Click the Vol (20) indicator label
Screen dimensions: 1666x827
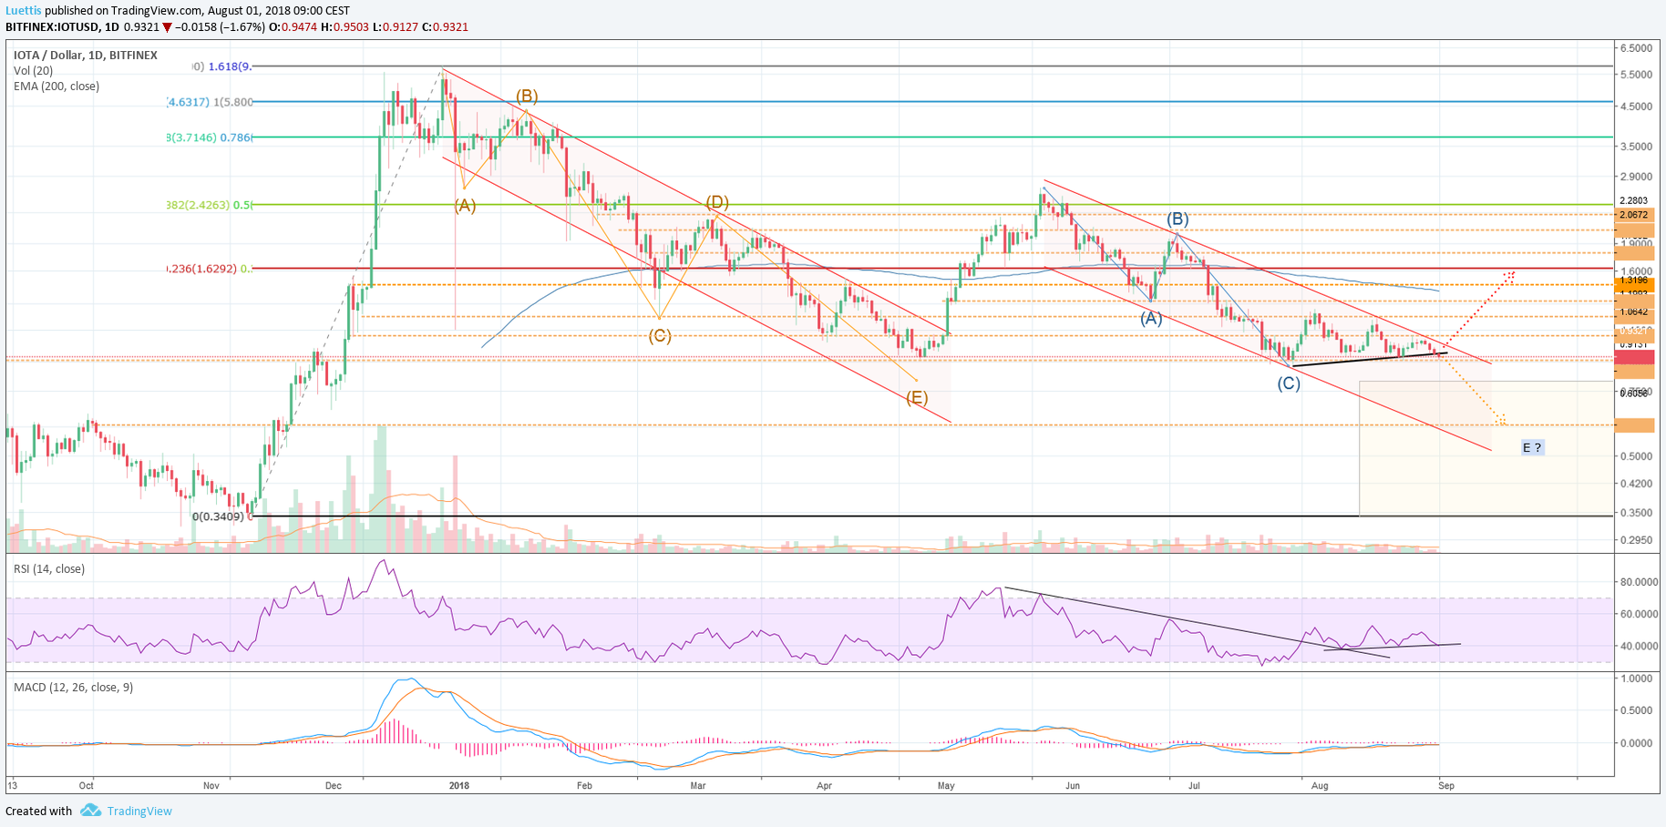33,71
